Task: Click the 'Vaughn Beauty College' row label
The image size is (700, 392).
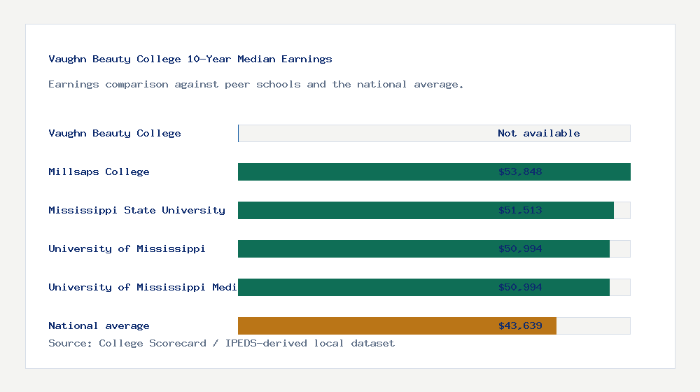Action: click(115, 133)
